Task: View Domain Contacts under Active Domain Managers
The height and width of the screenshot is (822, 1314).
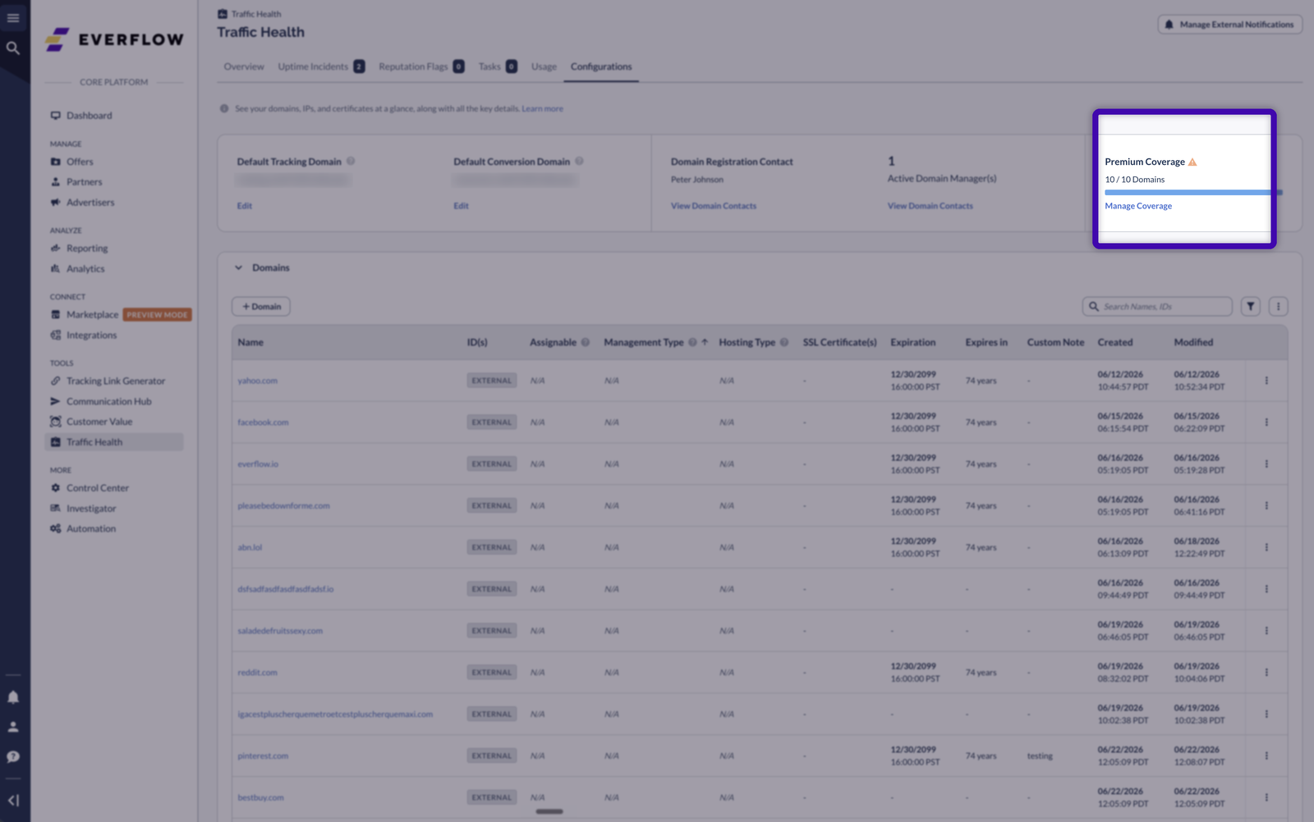Action: point(930,206)
